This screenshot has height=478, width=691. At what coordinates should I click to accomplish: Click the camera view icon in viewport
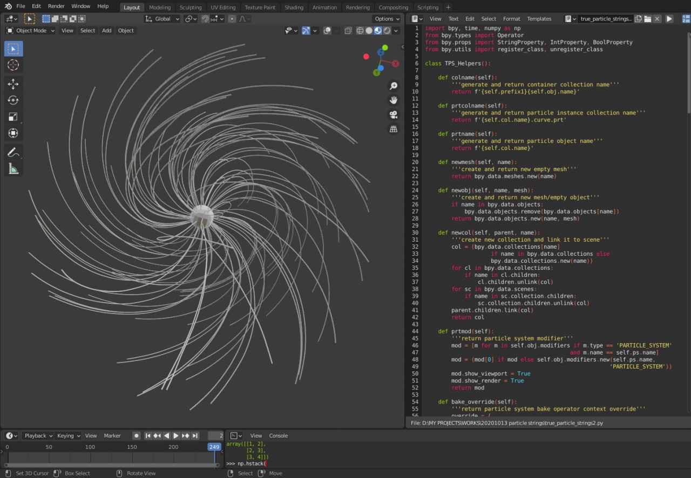394,114
